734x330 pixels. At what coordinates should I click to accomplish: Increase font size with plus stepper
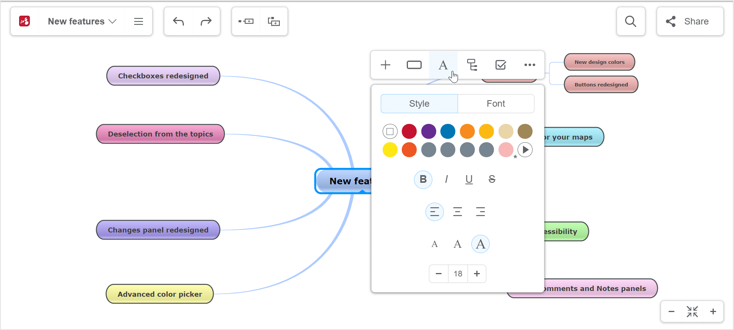click(x=477, y=274)
